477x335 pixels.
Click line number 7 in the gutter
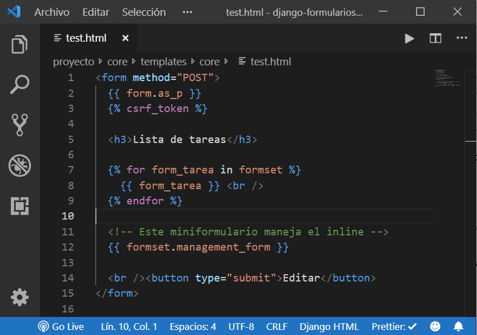click(x=71, y=170)
